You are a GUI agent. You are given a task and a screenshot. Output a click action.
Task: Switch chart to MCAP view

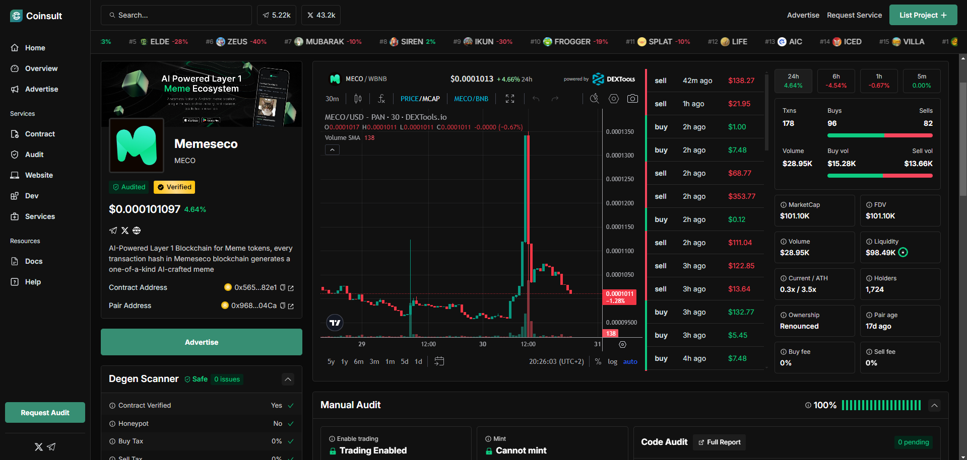tap(431, 99)
